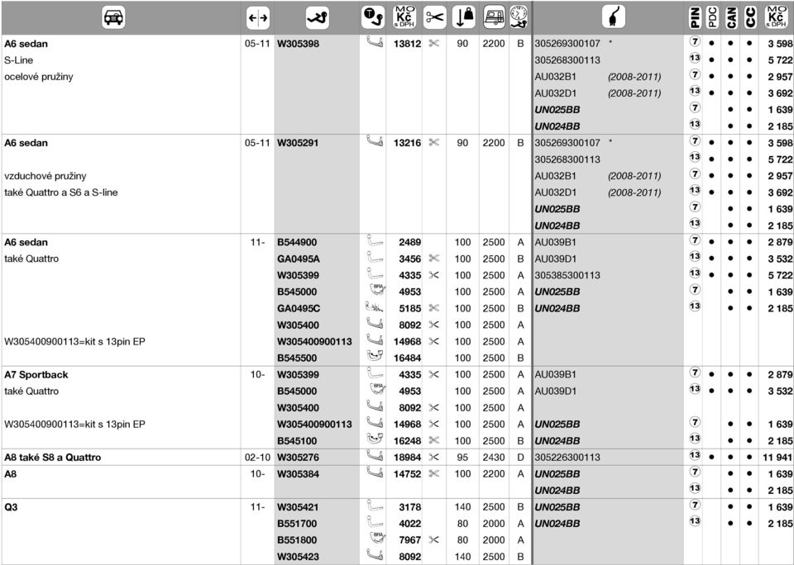Viewport: 794px width, 565px height.
Task: Select part number GA0495A
Action: tap(299, 259)
